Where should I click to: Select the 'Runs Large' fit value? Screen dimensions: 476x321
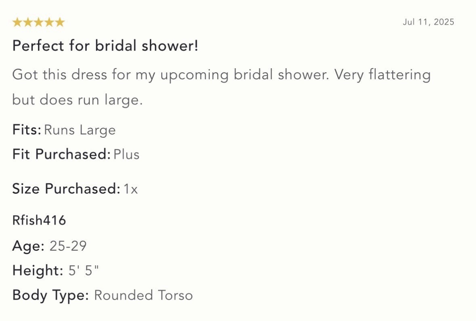coord(80,130)
